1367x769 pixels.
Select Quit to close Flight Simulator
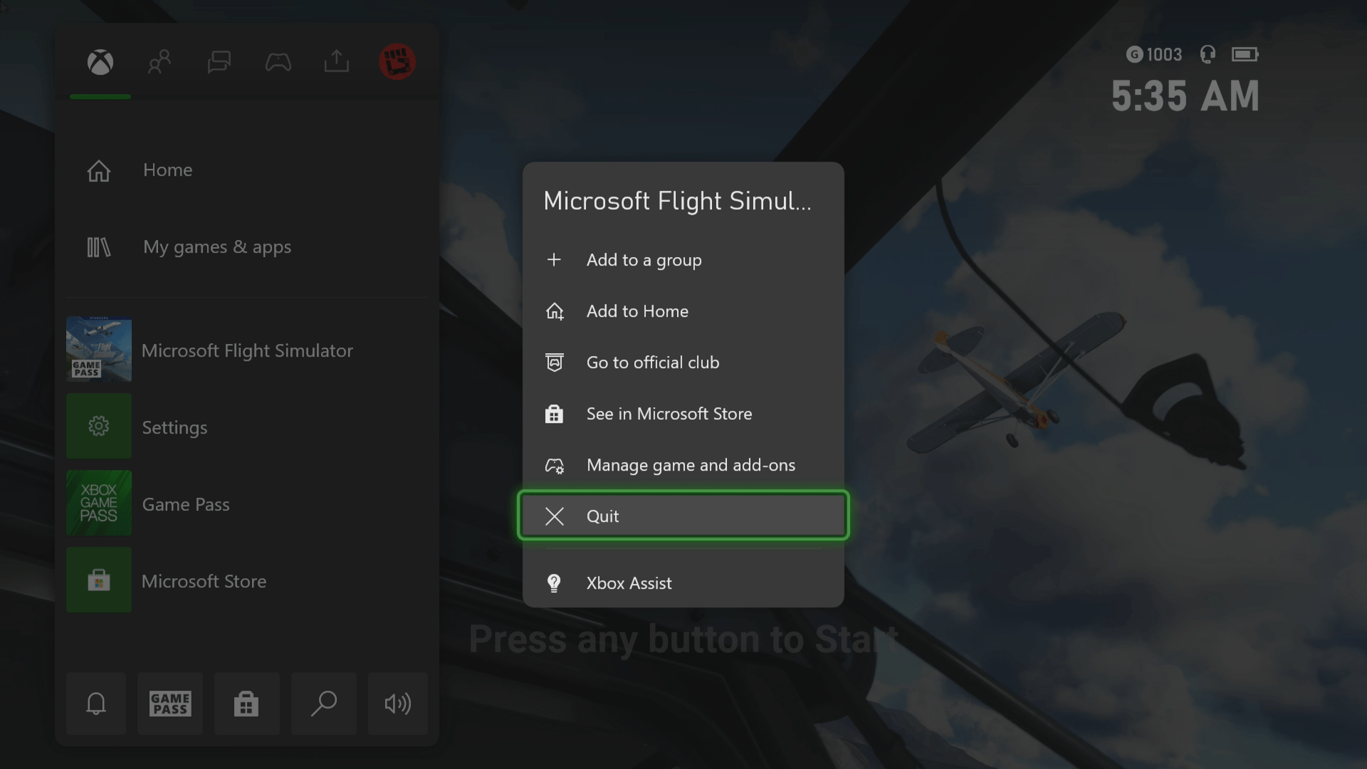point(683,516)
